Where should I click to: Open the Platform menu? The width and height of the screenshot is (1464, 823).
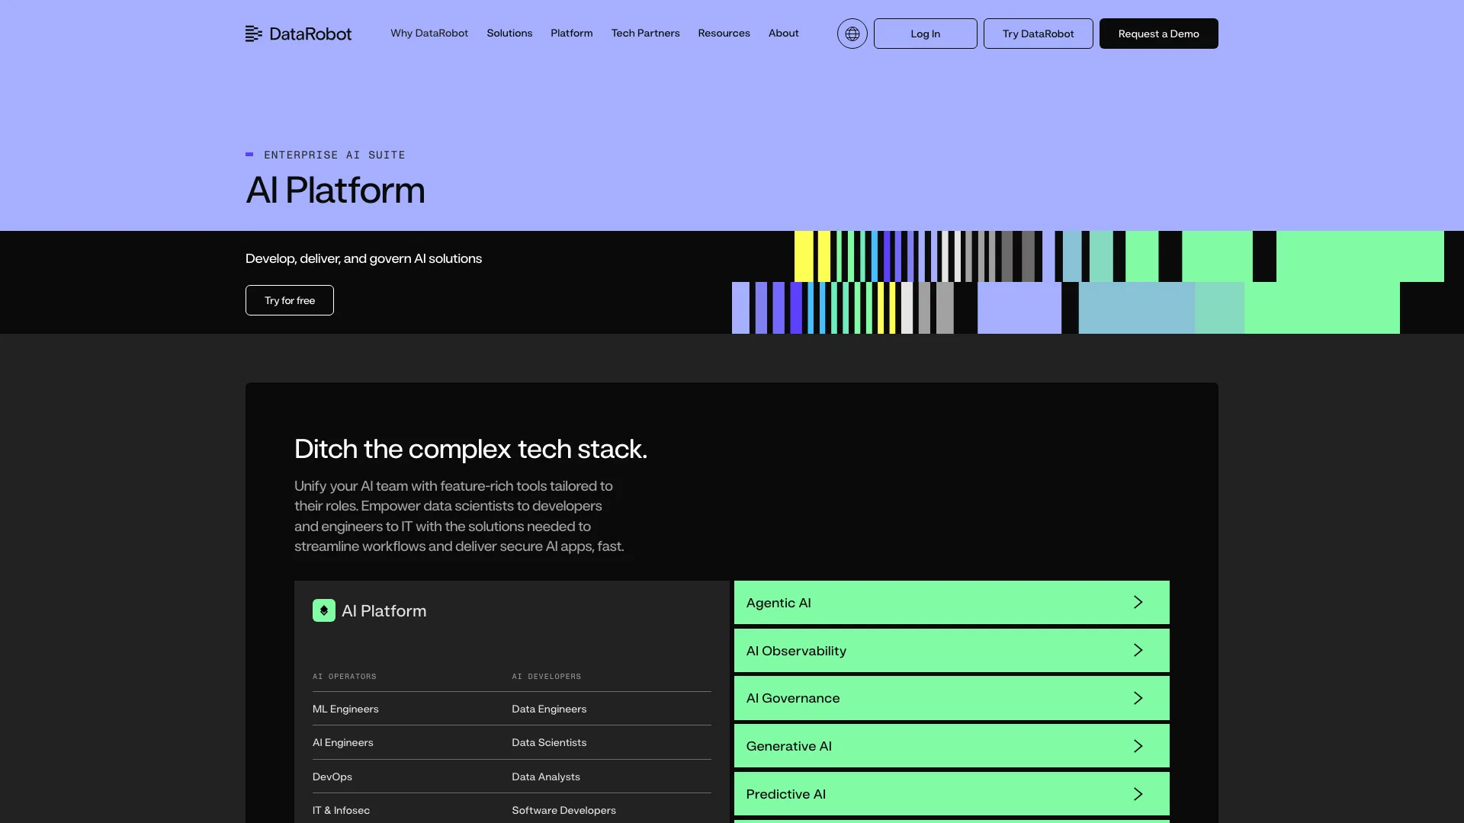coord(572,34)
